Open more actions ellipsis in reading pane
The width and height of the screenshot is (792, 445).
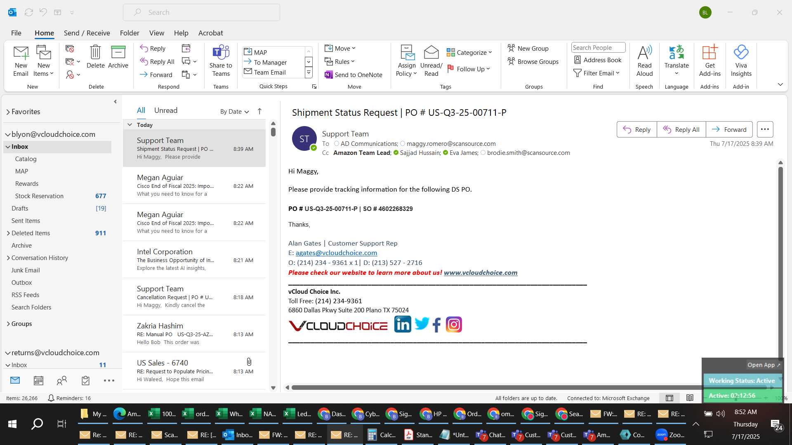[x=765, y=129]
